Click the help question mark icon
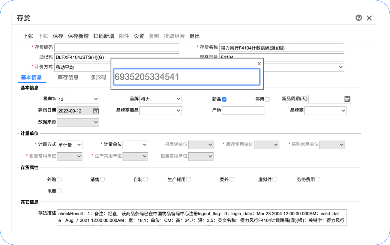390x245 pixels. [358, 18]
